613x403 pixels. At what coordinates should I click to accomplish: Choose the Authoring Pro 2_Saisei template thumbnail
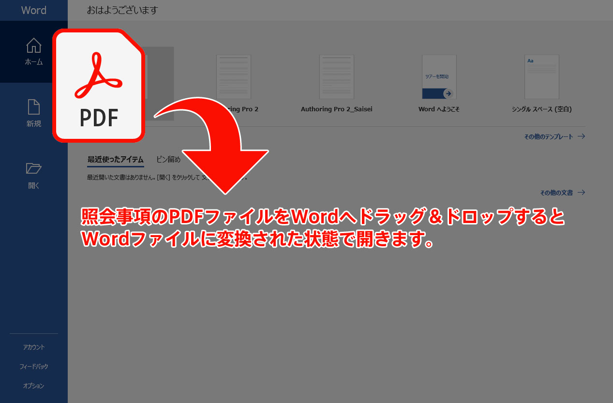click(336, 77)
